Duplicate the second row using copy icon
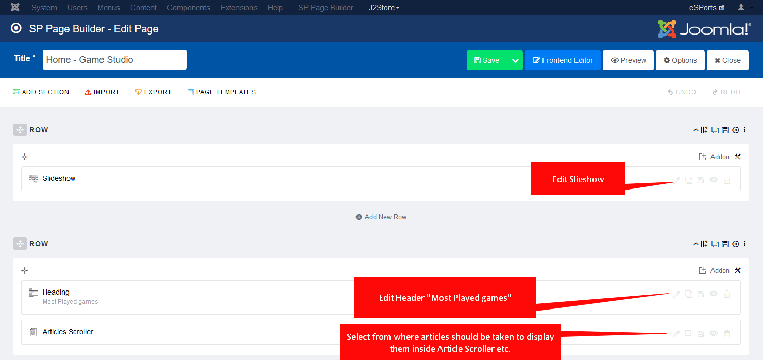Image resolution: width=763 pixels, height=360 pixels. coord(715,244)
